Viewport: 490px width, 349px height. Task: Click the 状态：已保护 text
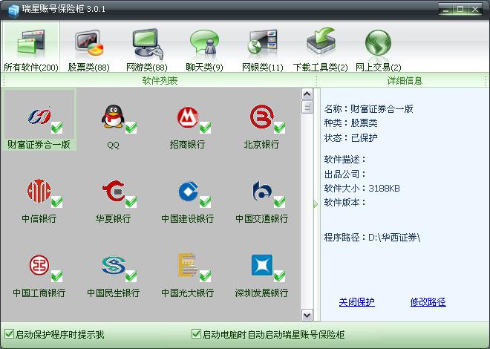(x=350, y=137)
